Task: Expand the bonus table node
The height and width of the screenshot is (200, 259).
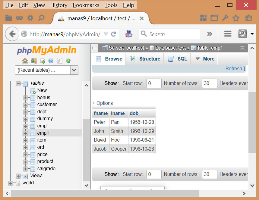Action: tap(25, 98)
